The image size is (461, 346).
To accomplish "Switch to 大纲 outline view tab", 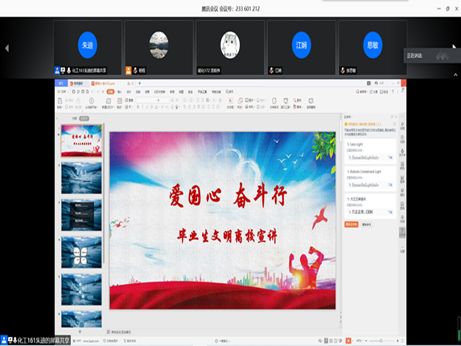I will [74, 118].
